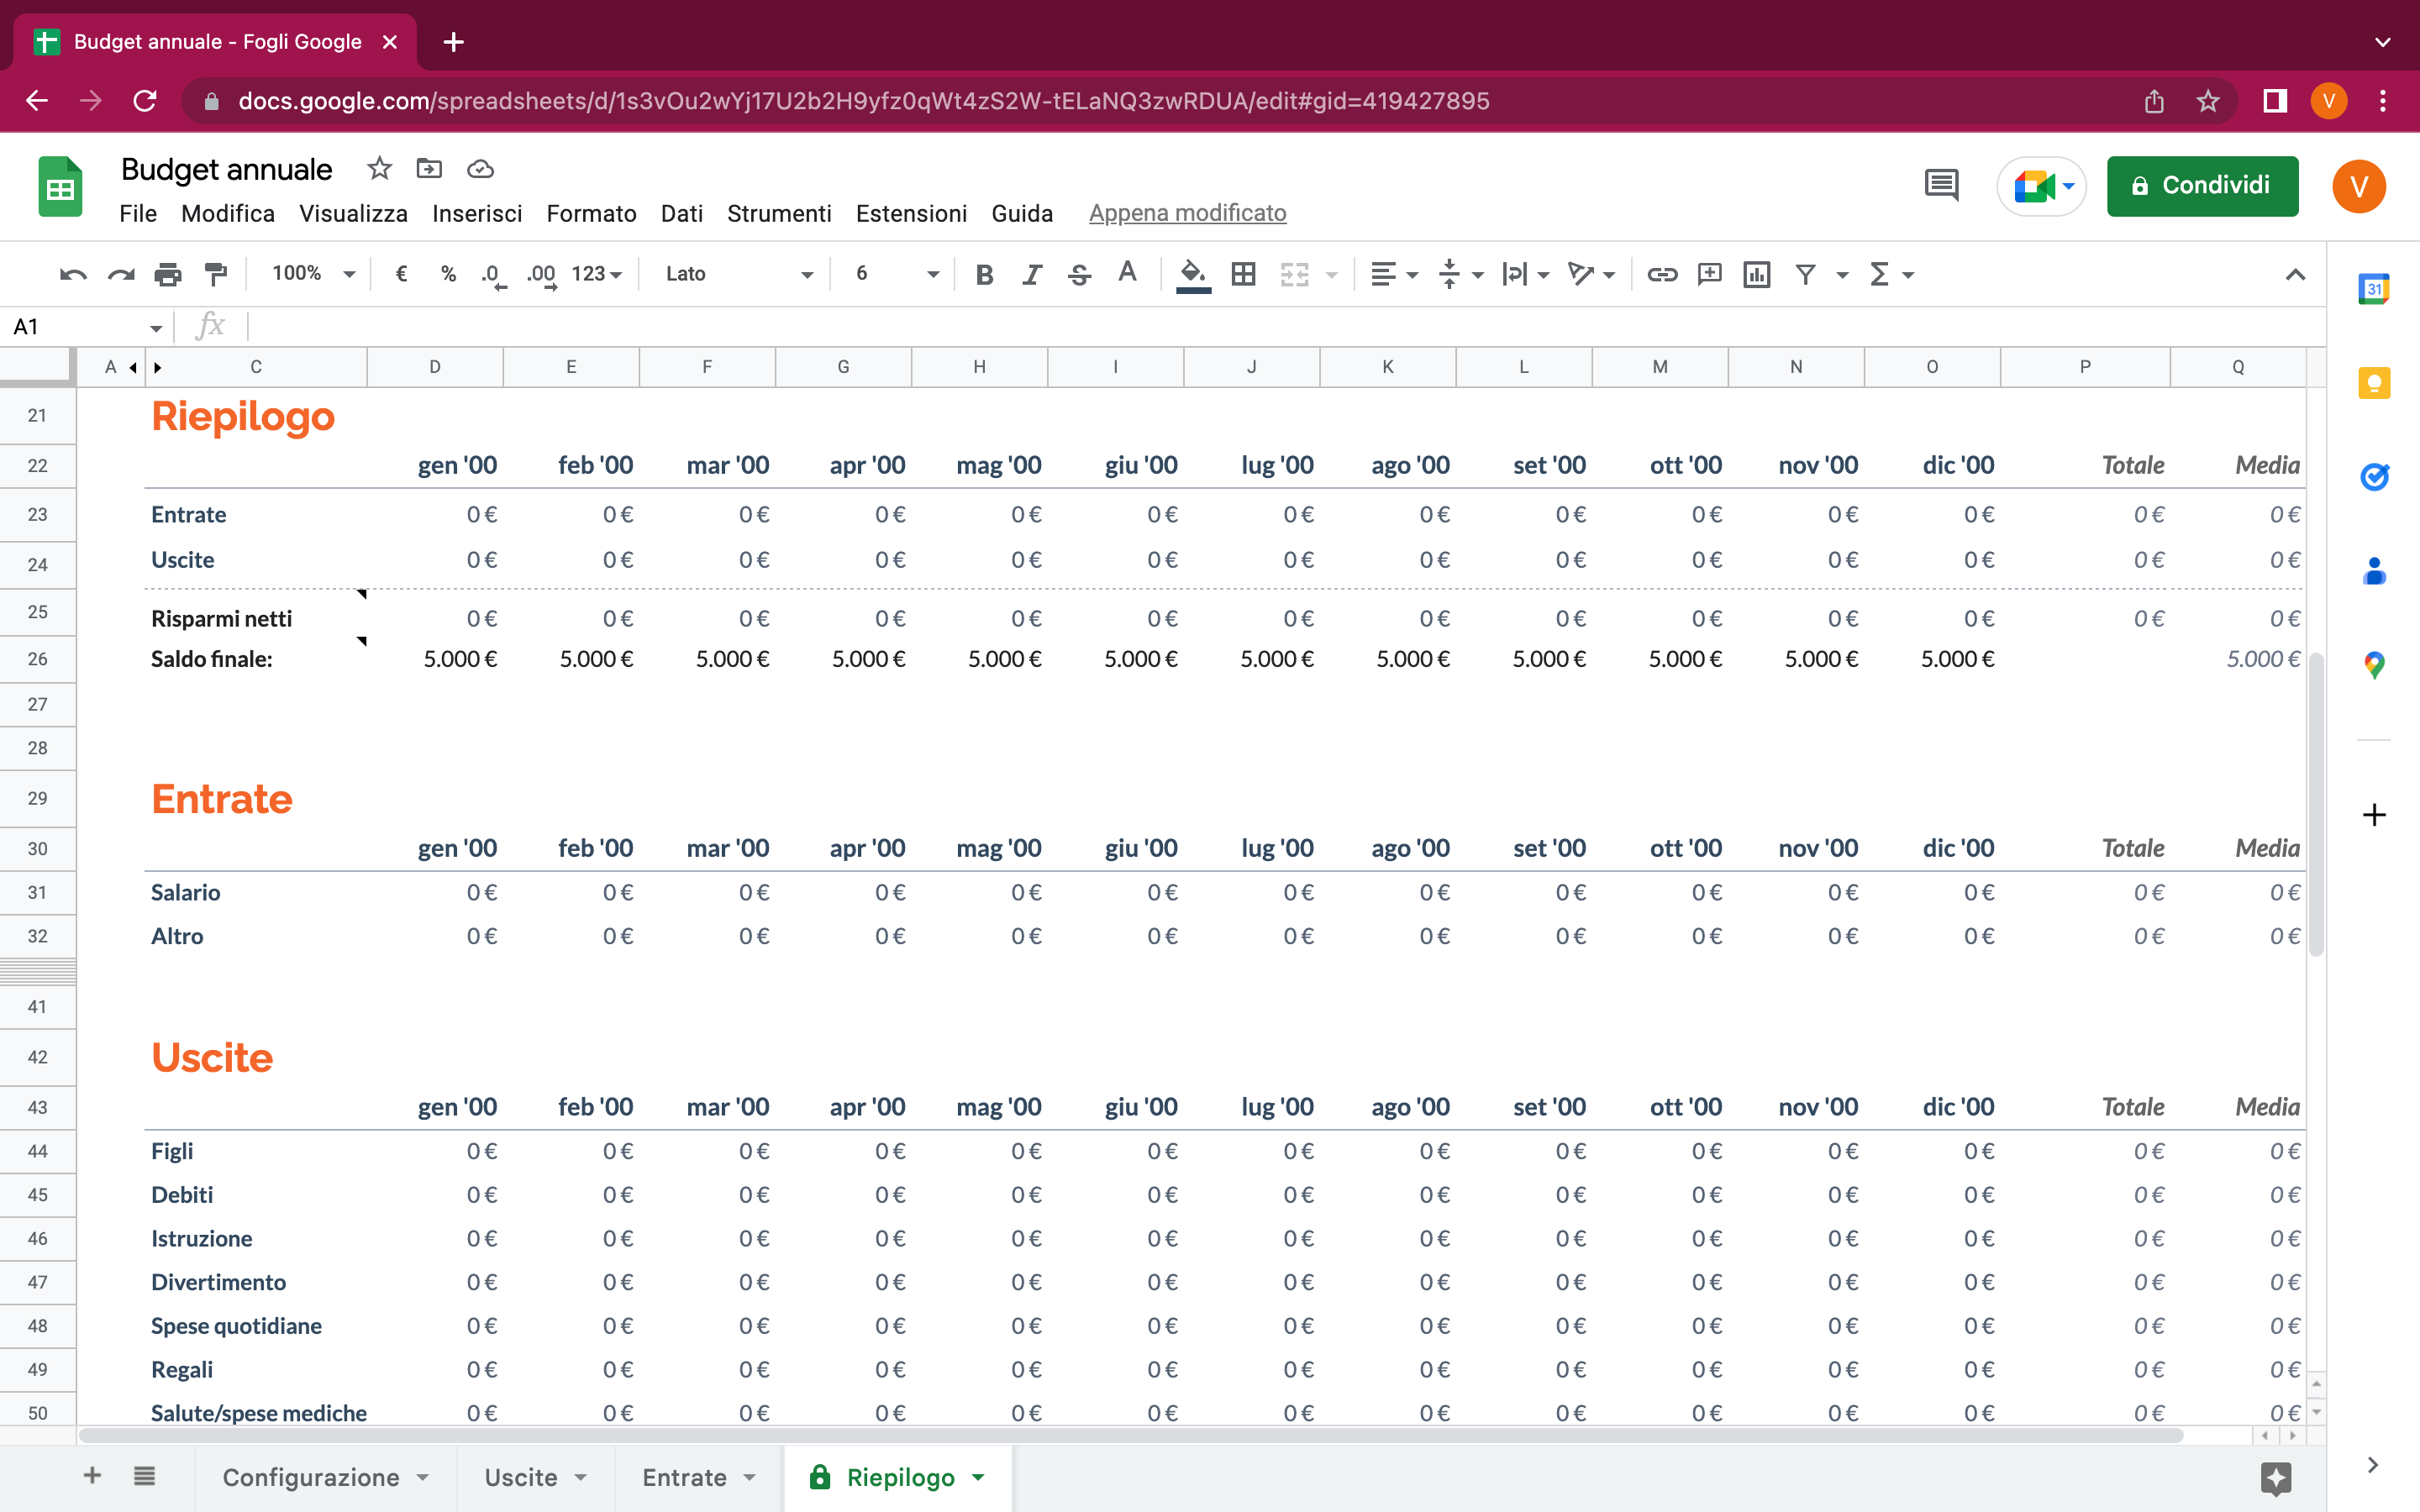
Task: Click the insert chart icon
Action: pos(1756,274)
